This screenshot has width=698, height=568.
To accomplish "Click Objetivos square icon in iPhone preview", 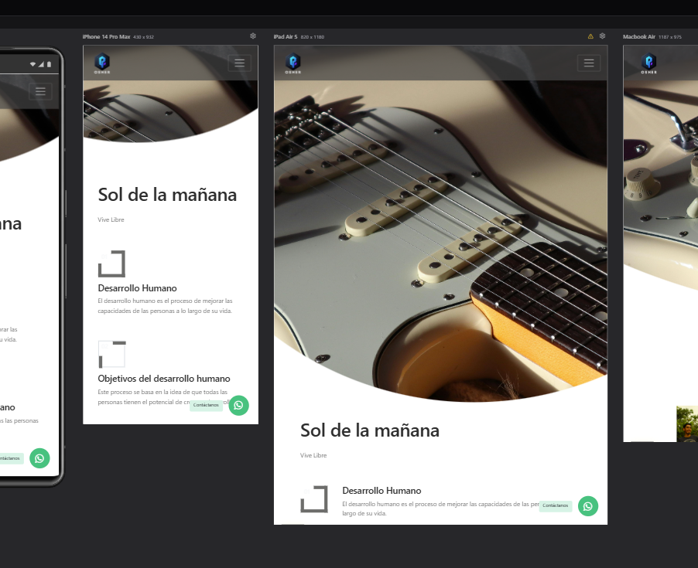I will [x=111, y=355].
